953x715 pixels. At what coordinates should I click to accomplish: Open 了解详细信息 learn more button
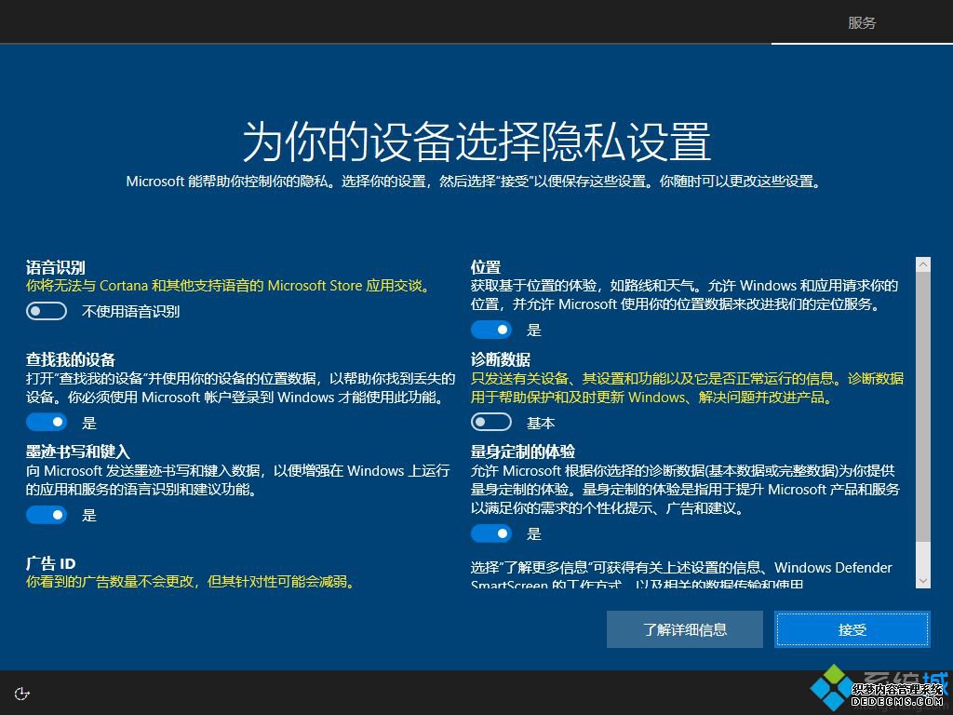(685, 629)
